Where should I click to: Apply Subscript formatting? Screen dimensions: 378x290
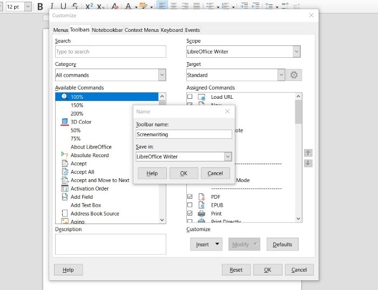point(100,6)
